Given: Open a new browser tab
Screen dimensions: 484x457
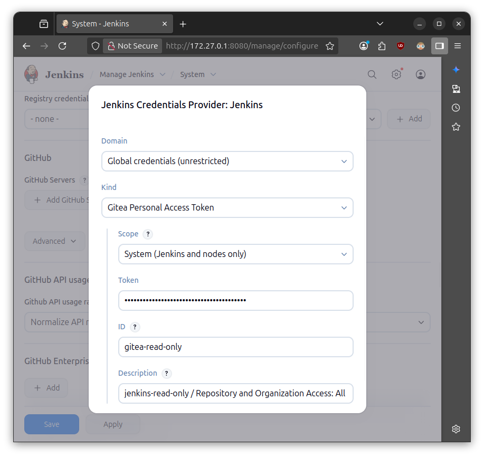Looking at the screenshot, I should (x=183, y=24).
